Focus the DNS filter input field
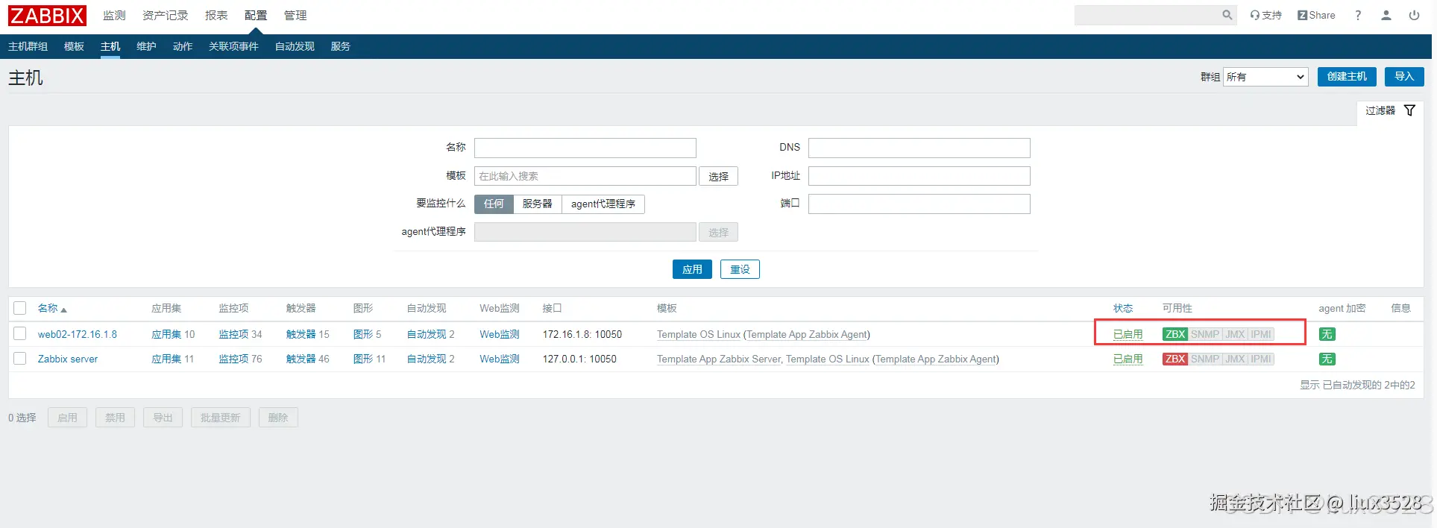 pos(919,148)
